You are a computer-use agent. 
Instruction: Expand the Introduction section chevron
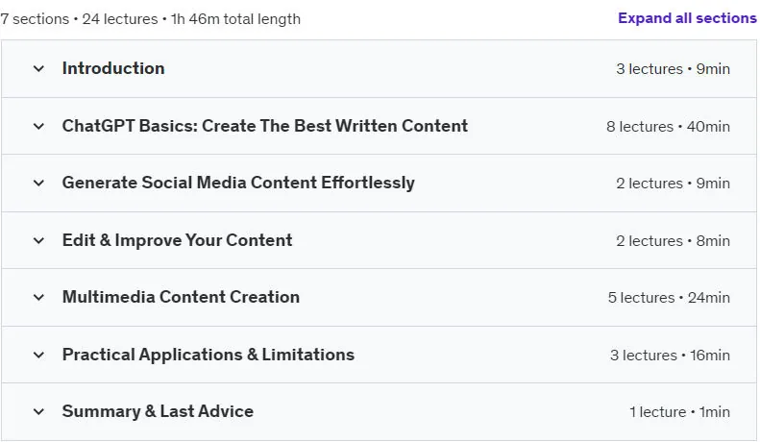pos(38,69)
